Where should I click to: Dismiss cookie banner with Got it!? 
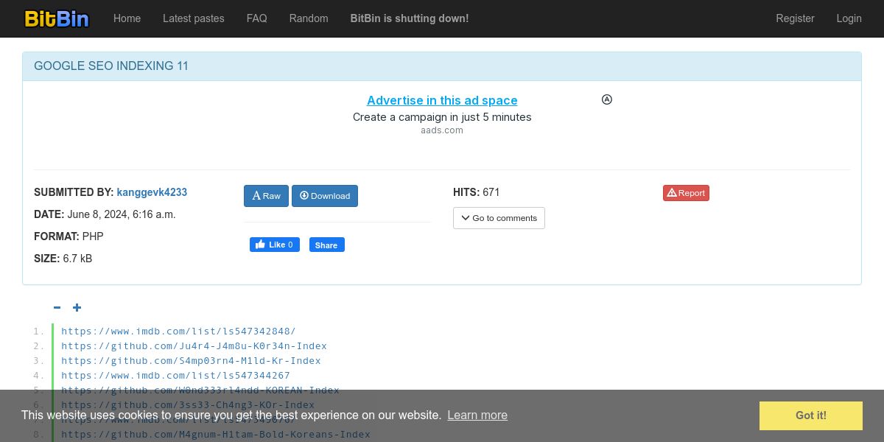(811, 415)
